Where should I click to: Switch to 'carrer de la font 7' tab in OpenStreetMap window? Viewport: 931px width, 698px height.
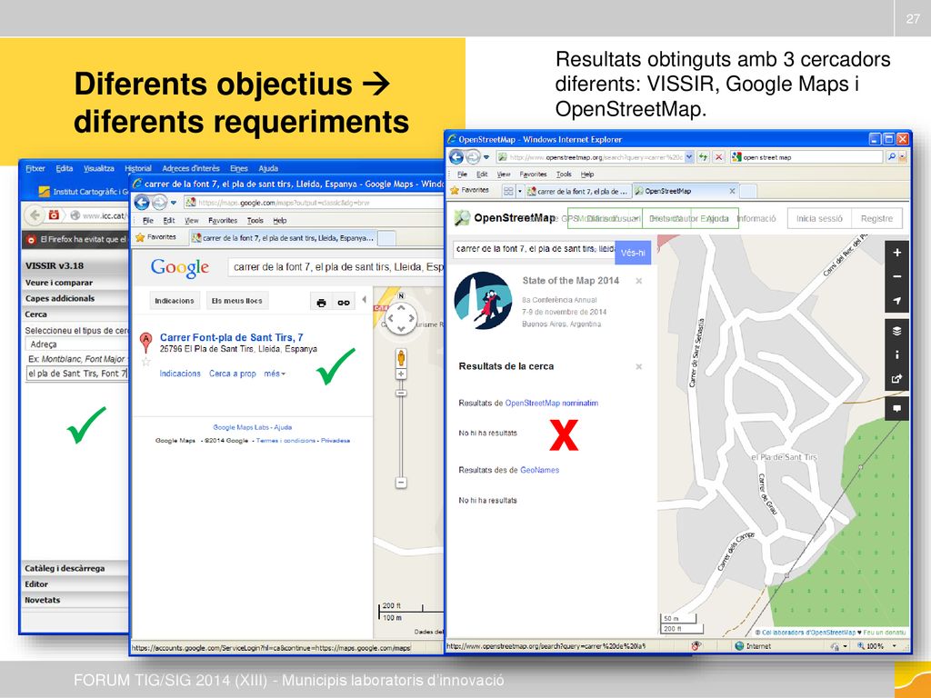(x=577, y=191)
